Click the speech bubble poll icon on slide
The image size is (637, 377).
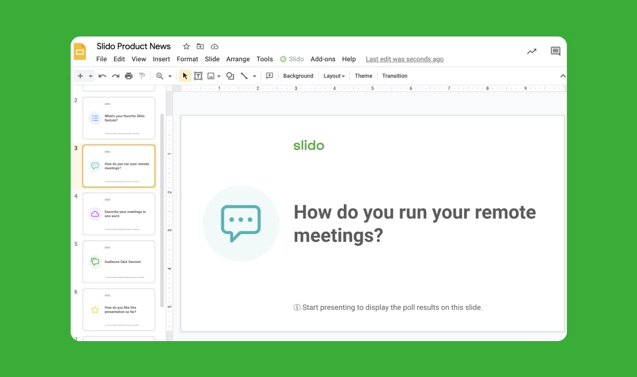pyautogui.click(x=241, y=223)
